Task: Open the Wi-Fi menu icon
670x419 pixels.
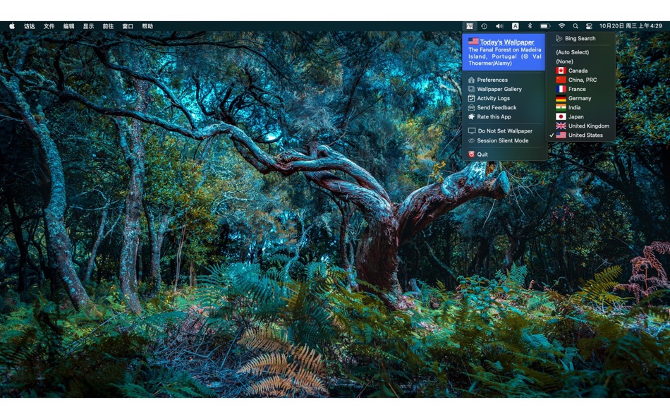Action: 562,26
